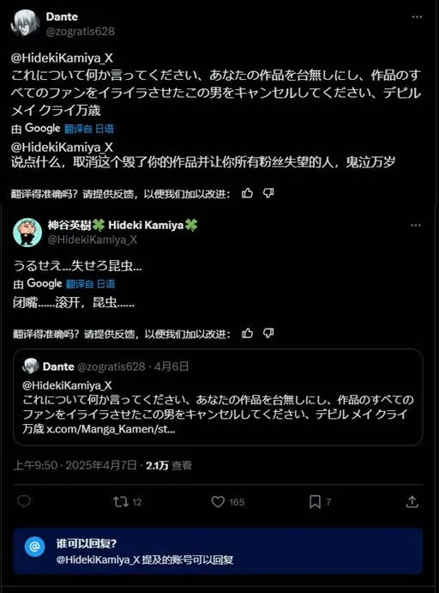The image size is (439, 593).
Task: Bookmark the tweet with 7 bookmarks
Action: coord(315,502)
